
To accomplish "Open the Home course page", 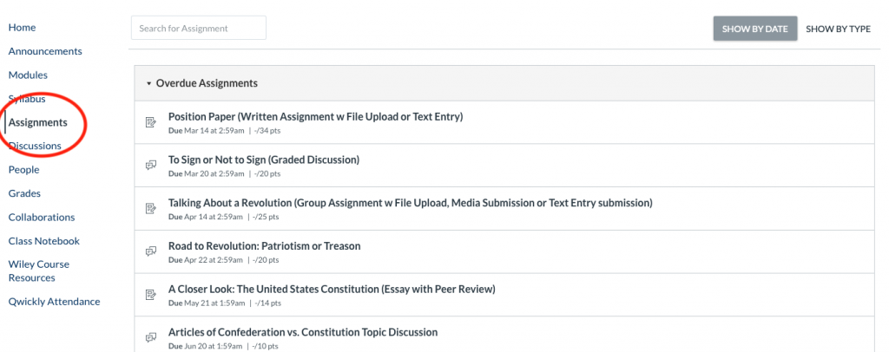I will 22,28.
